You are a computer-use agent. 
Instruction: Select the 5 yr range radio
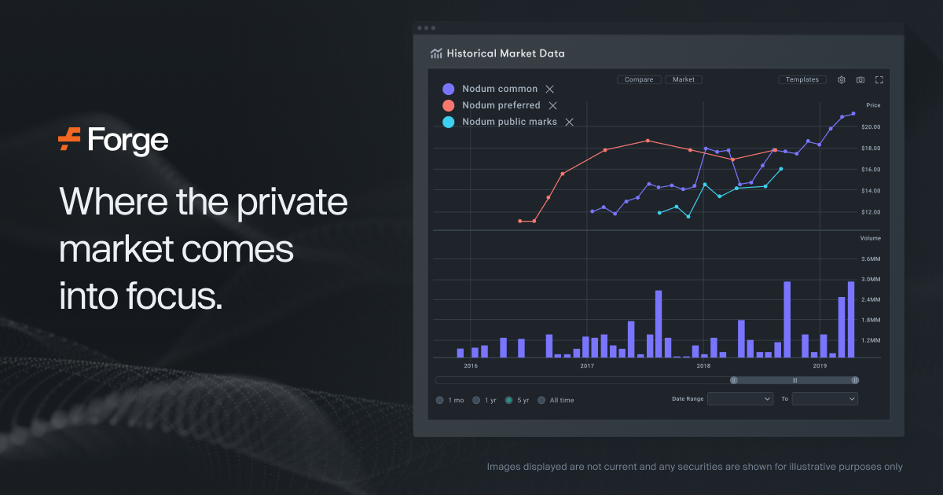[x=509, y=400]
